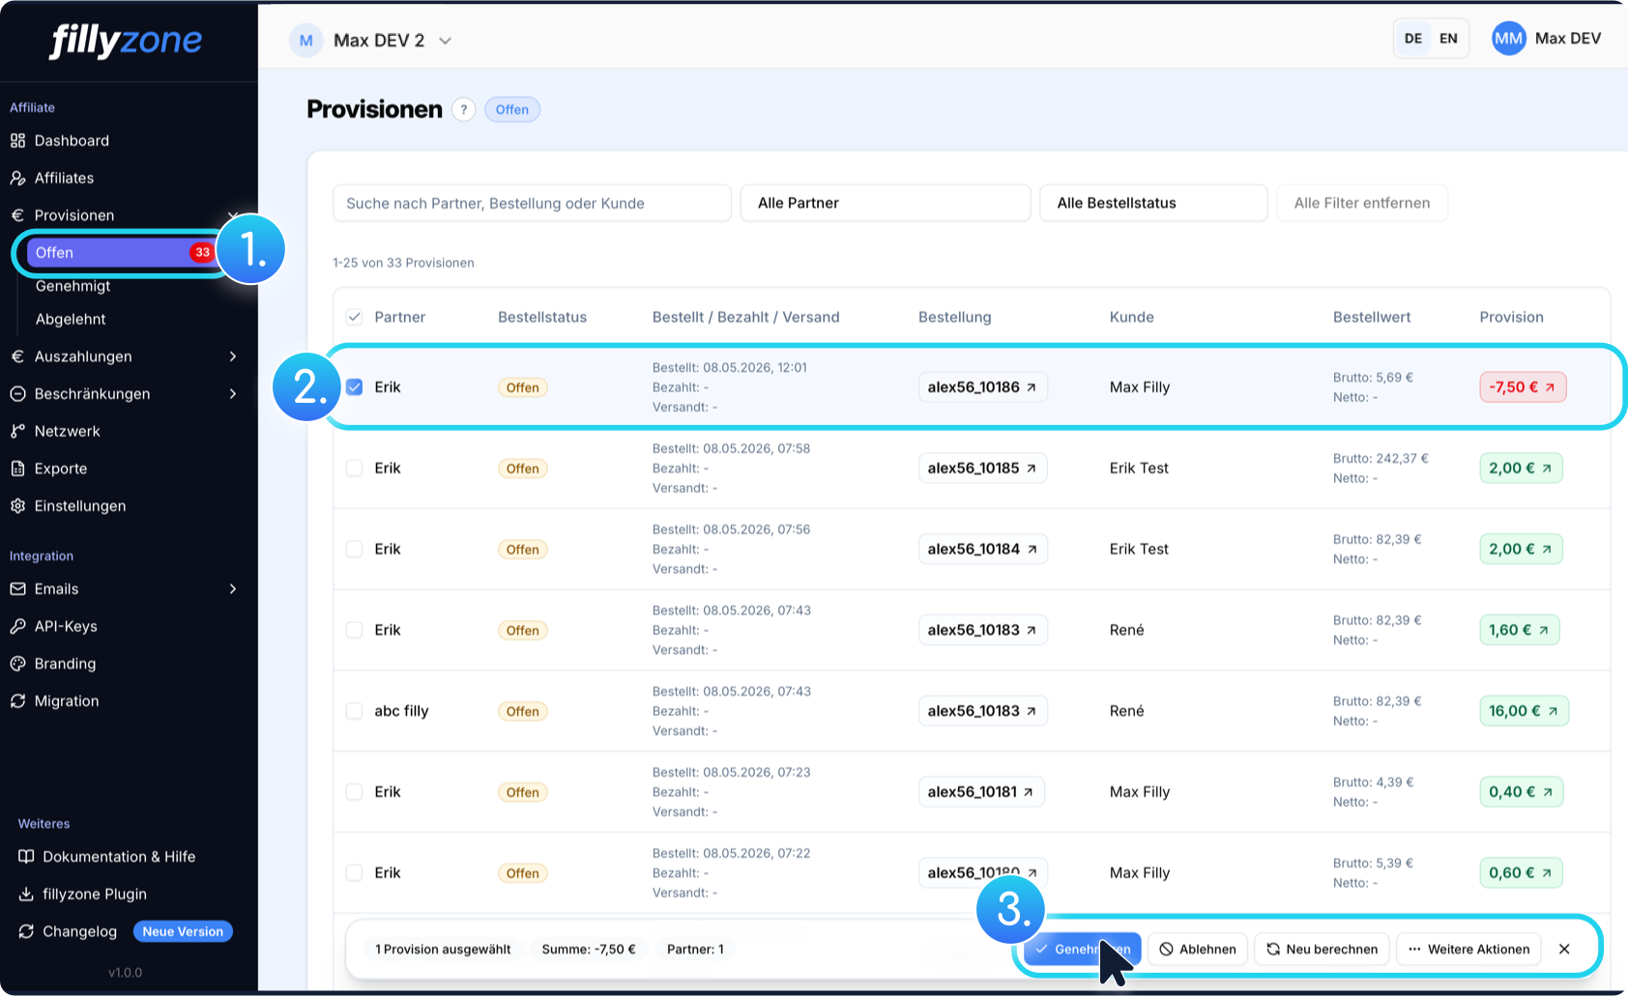
Task: Open the Einstellungen gear icon
Action: (17, 506)
